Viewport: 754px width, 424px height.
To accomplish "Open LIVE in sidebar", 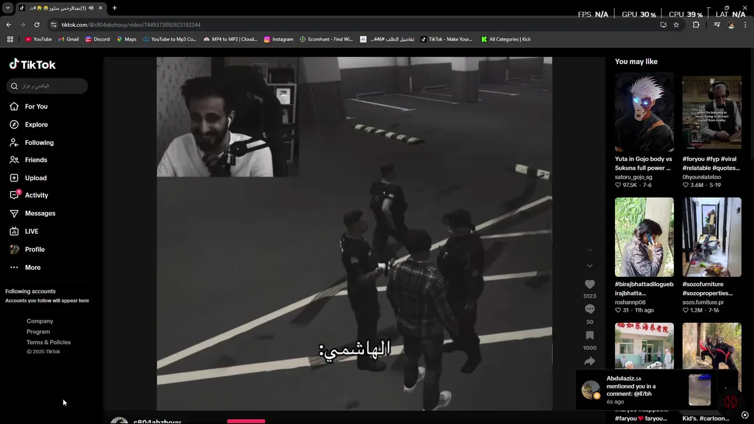I will (x=24, y=231).
